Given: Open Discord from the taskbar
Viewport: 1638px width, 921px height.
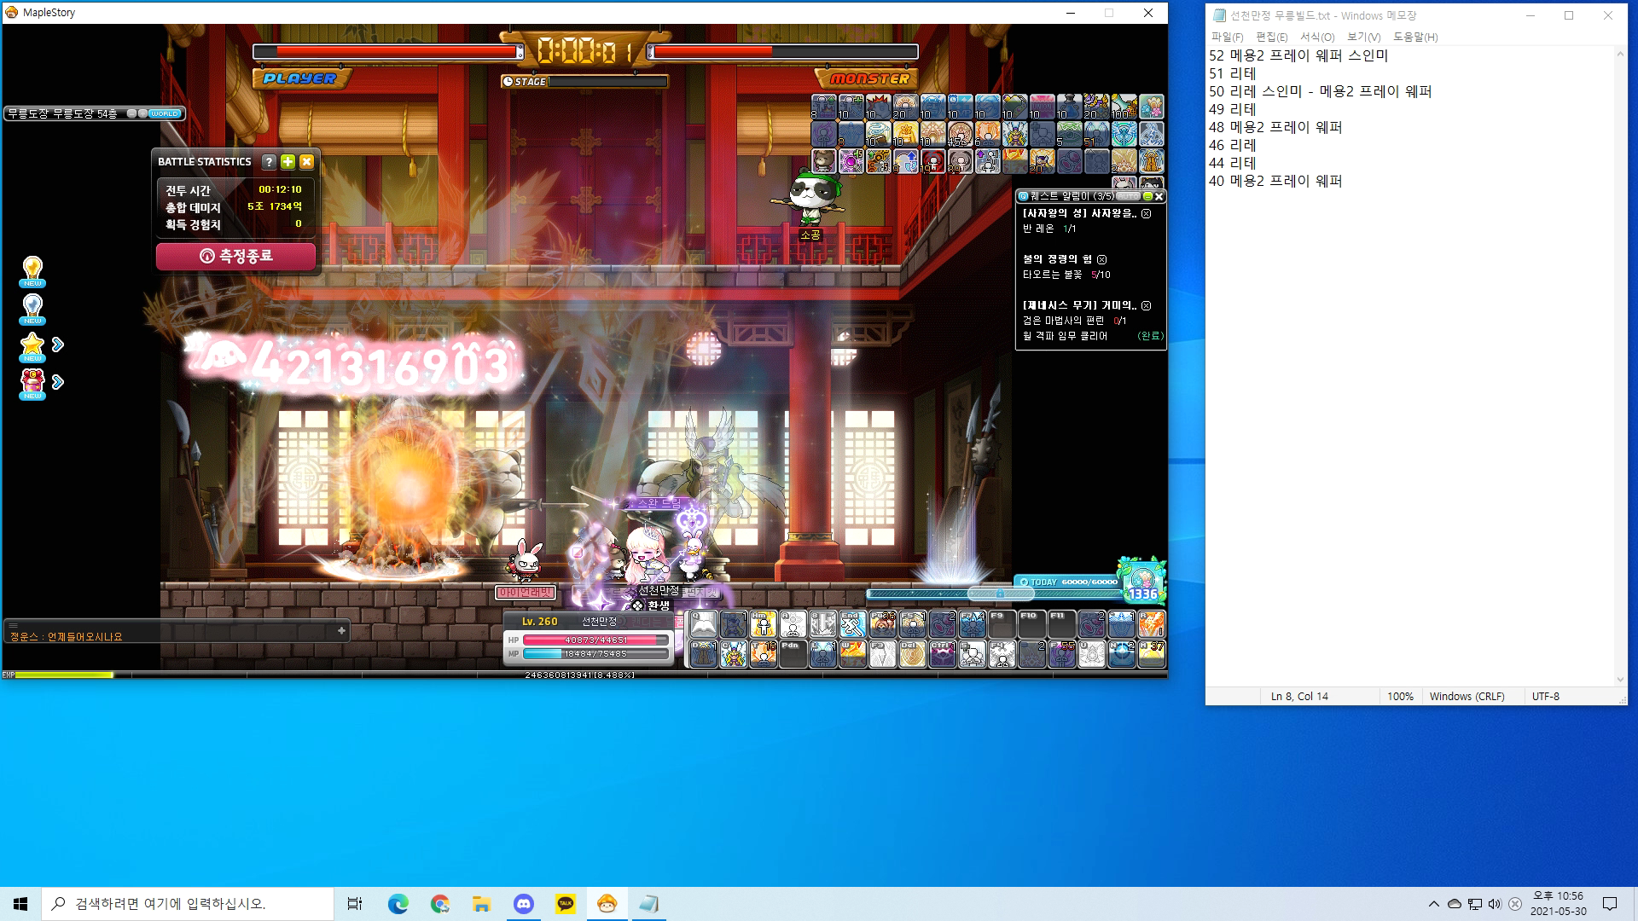Looking at the screenshot, I should (x=524, y=904).
